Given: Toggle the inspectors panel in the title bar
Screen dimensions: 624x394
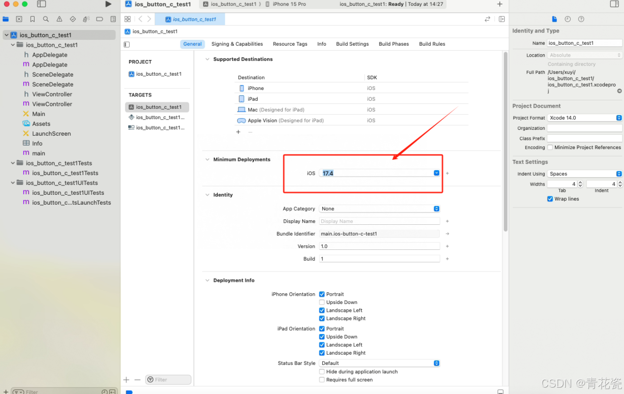Looking at the screenshot, I should tap(614, 4).
